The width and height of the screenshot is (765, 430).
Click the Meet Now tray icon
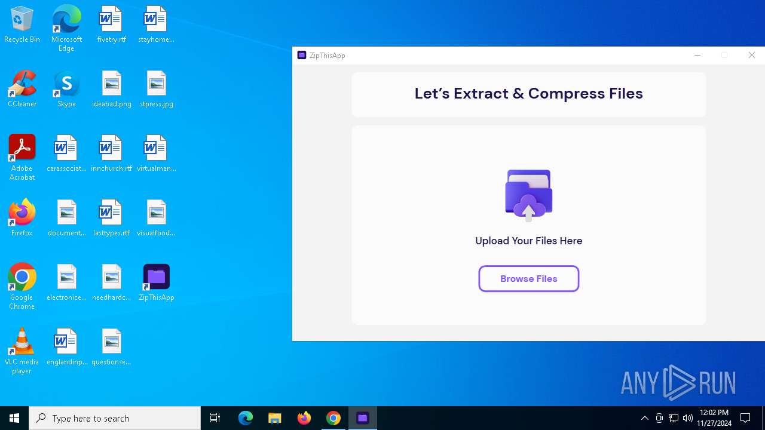tap(659, 418)
